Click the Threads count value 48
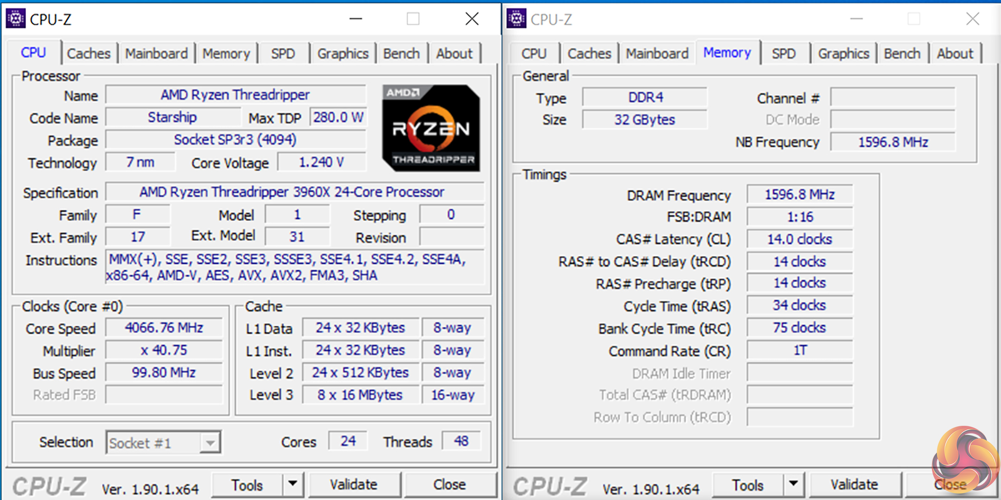1001x500 pixels. [461, 441]
